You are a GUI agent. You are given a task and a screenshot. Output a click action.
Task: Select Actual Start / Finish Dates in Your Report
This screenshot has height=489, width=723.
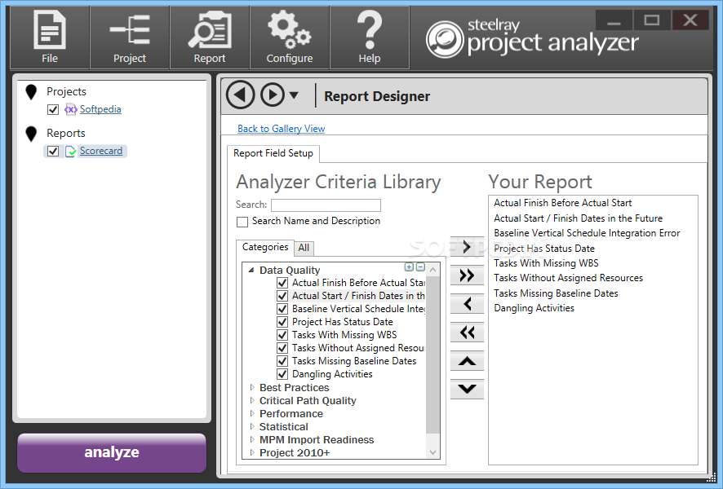[579, 218]
